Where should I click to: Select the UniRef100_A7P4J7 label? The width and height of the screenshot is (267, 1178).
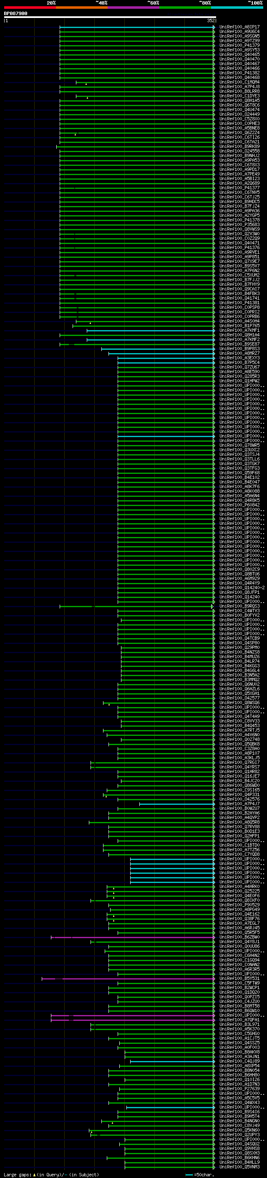pyautogui.click(x=239, y=804)
